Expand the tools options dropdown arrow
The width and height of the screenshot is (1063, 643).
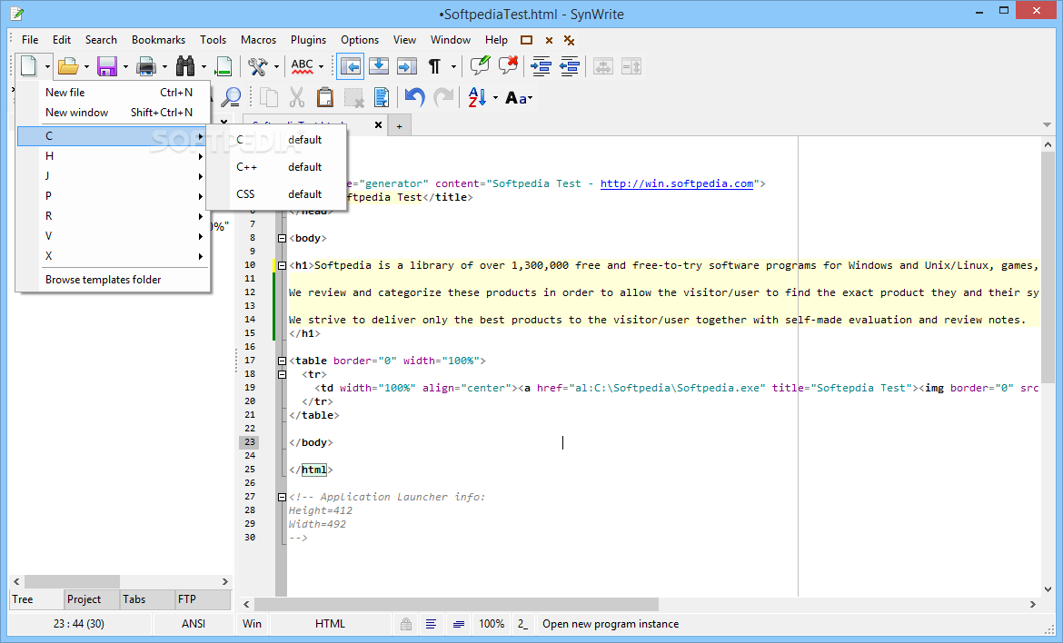276,66
